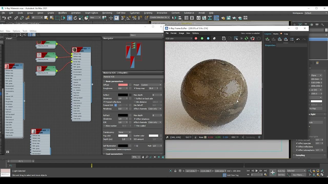Stop rendering with the teapot stop icon

point(252,39)
